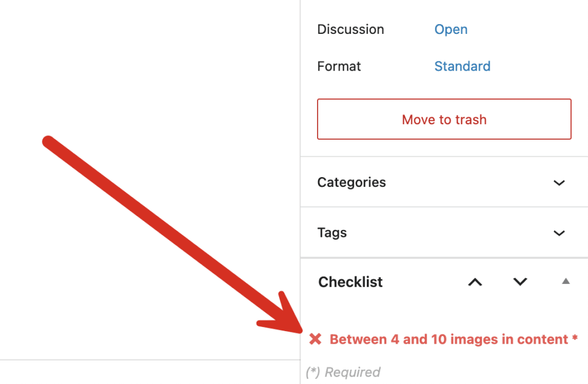Change the post Format from Standard
Image resolution: width=588 pixels, height=384 pixels.
point(462,66)
